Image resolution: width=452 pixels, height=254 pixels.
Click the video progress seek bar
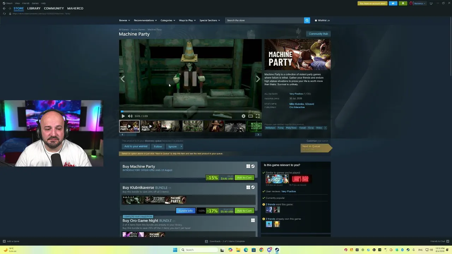point(190,111)
